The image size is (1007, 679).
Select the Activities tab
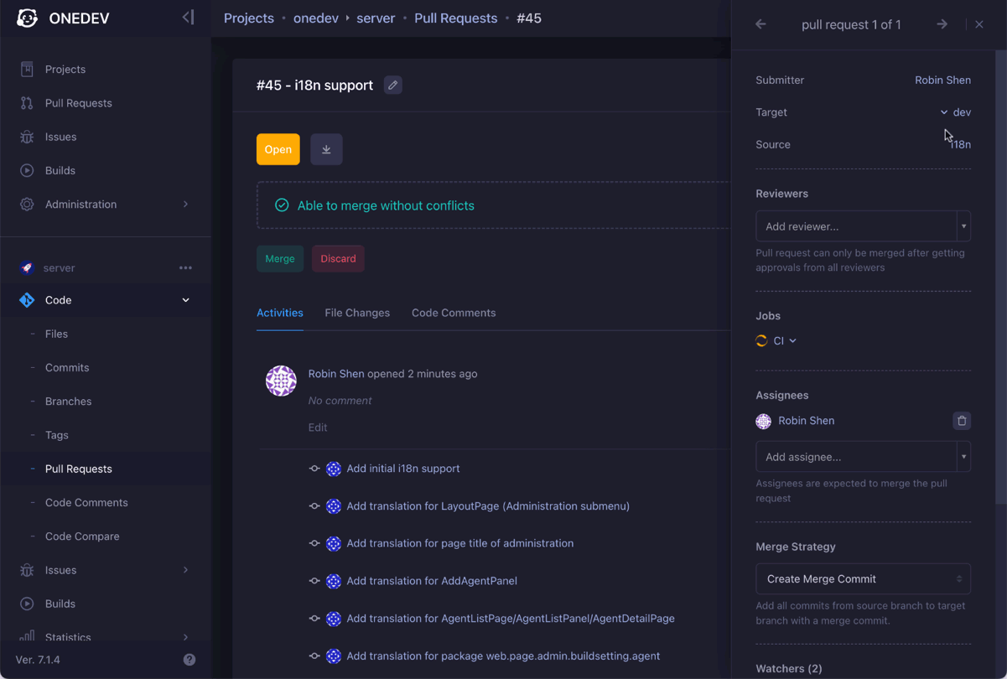click(x=280, y=313)
